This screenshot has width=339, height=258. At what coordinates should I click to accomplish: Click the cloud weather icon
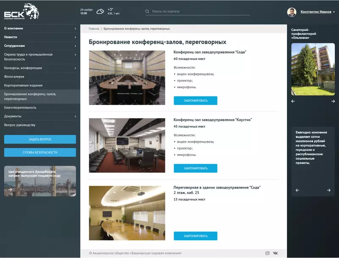coord(100,11)
